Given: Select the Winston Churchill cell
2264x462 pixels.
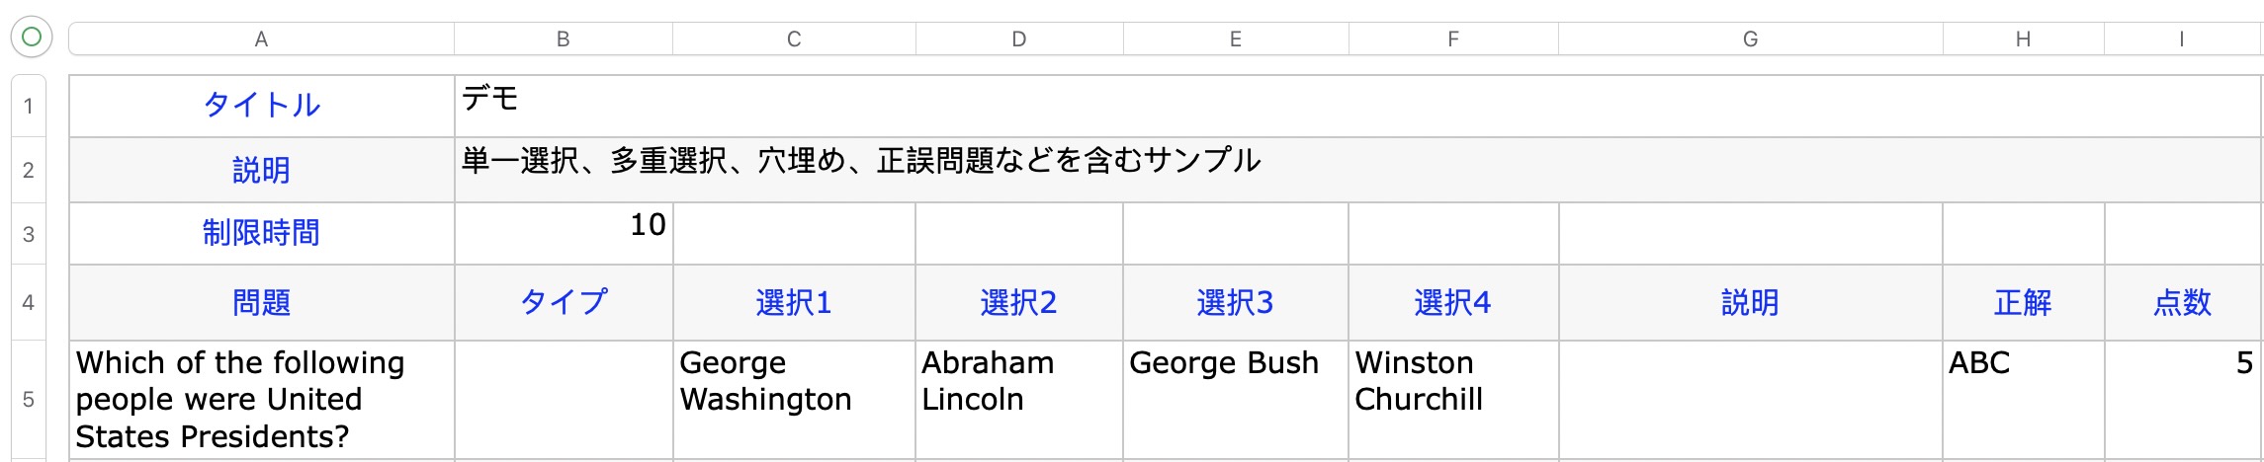Looking at the screenshot, I should [x=1452, y=400].
